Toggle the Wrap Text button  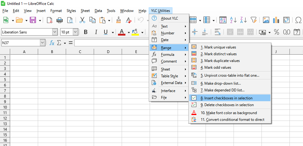tap(218, 32)
